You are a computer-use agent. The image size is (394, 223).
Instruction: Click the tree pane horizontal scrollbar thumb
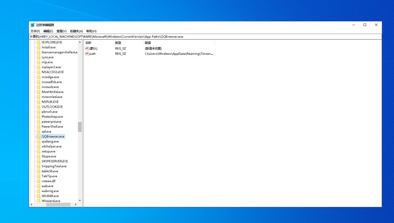[58, 204]
